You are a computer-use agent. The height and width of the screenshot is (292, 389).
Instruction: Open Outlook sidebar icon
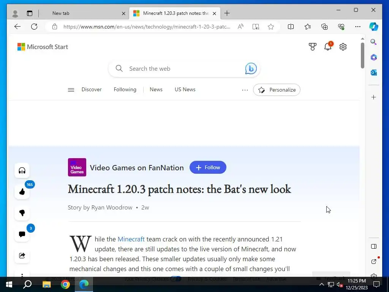pos(374,73)
